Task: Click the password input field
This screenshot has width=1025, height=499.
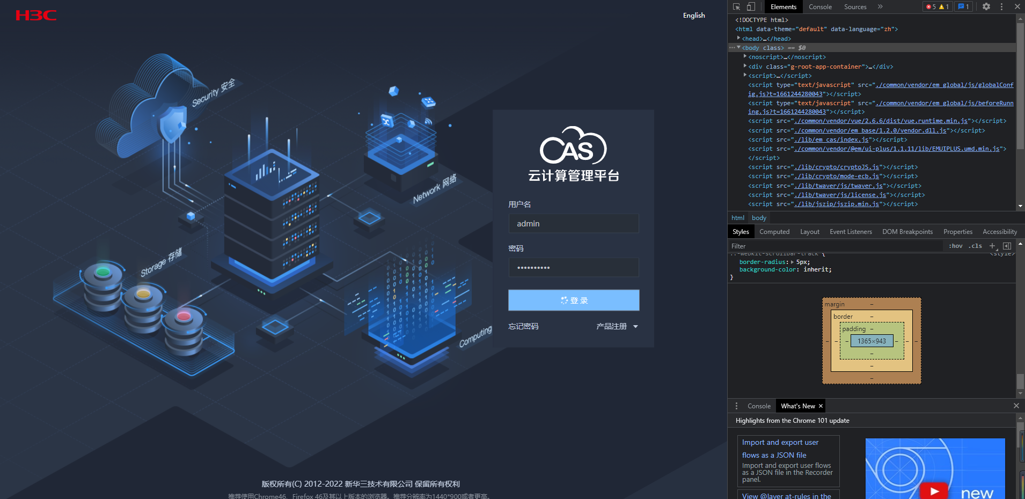Action: pos(574,268)
